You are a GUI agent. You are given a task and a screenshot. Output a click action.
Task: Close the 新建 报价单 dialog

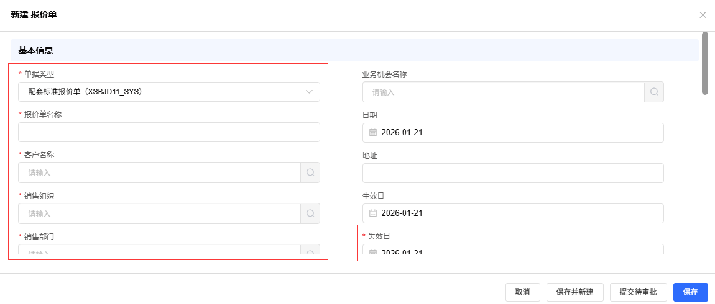[x=703, y=15]
